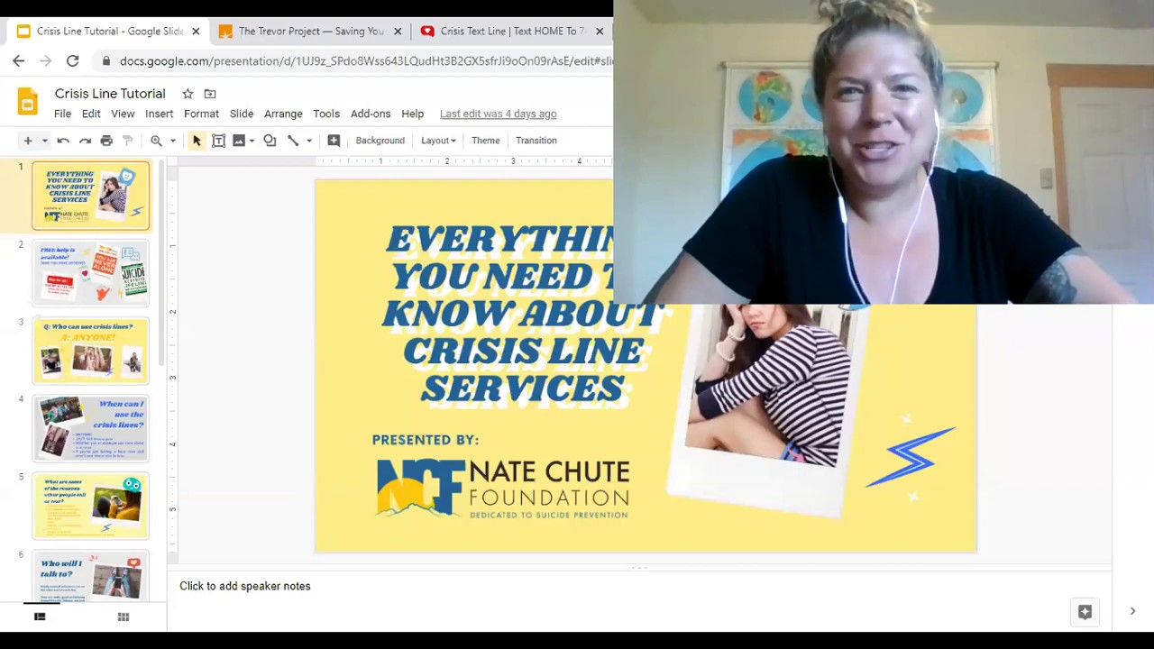This screenshot has height=649, width=1154.
Task: Select slide 4 'When can I use' thumbnail
Action: [x=91, y=428]
